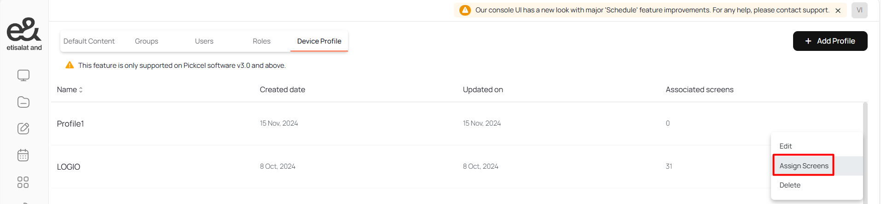Click the Profile1 row name
The height and width of the screenshot is (204, 881).
pyautogui.click(x=70, y=124)
